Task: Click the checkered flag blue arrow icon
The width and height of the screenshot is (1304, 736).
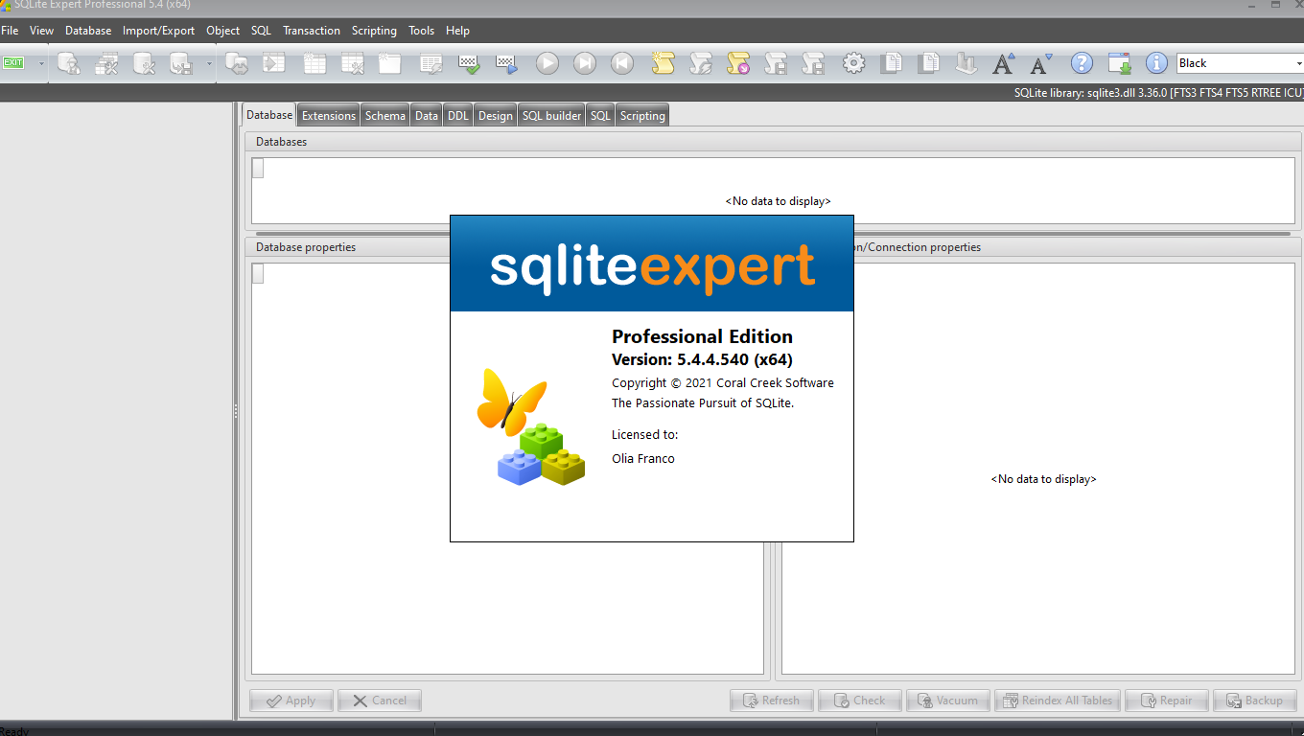Action: [x=506, y=63]
